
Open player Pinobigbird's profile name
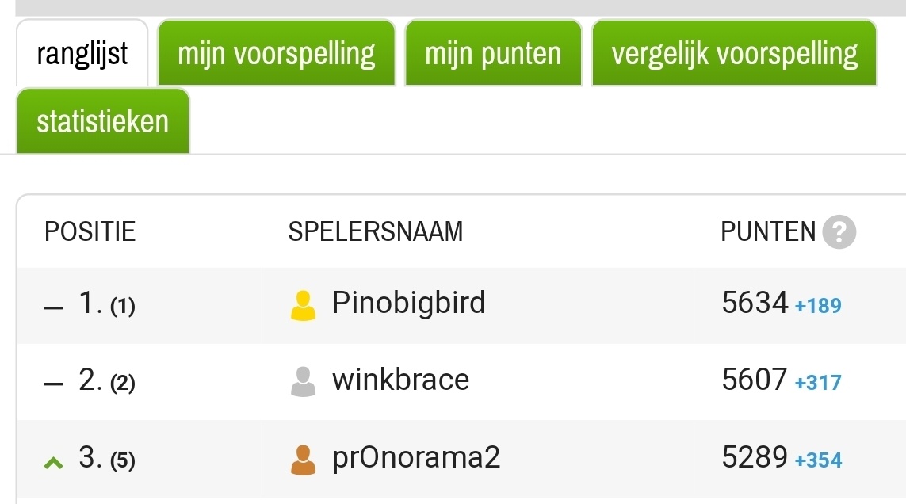(x=408, y=303)
